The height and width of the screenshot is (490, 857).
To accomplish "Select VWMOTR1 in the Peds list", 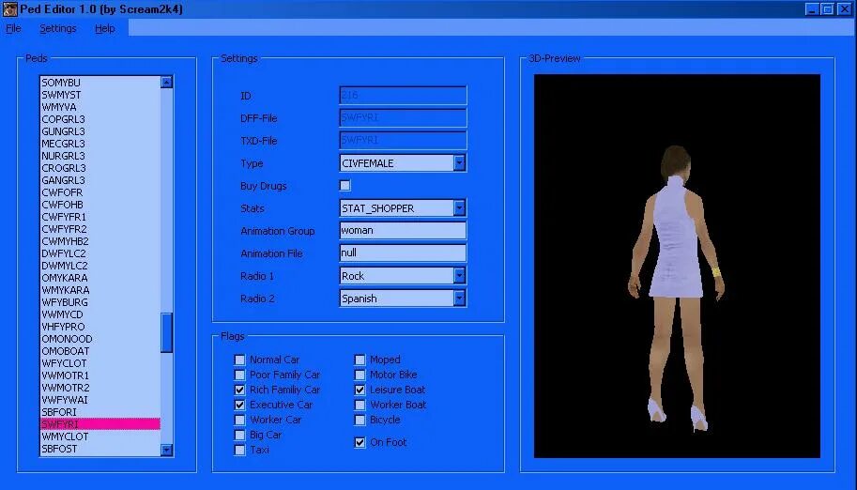I will coord(100,375).
